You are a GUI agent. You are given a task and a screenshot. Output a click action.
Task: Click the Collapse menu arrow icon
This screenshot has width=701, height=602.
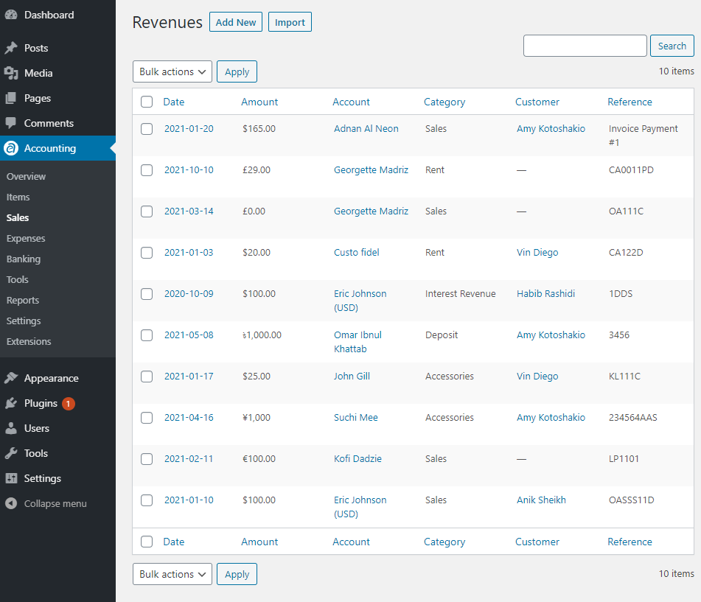coord(11,503)
